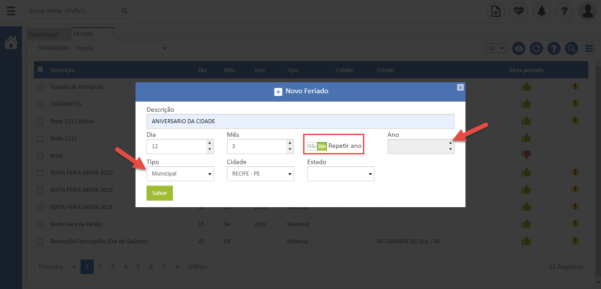Open the empty Estado dropdown
This screenshot has height=289, width=601.
click(x=341, y=174)
